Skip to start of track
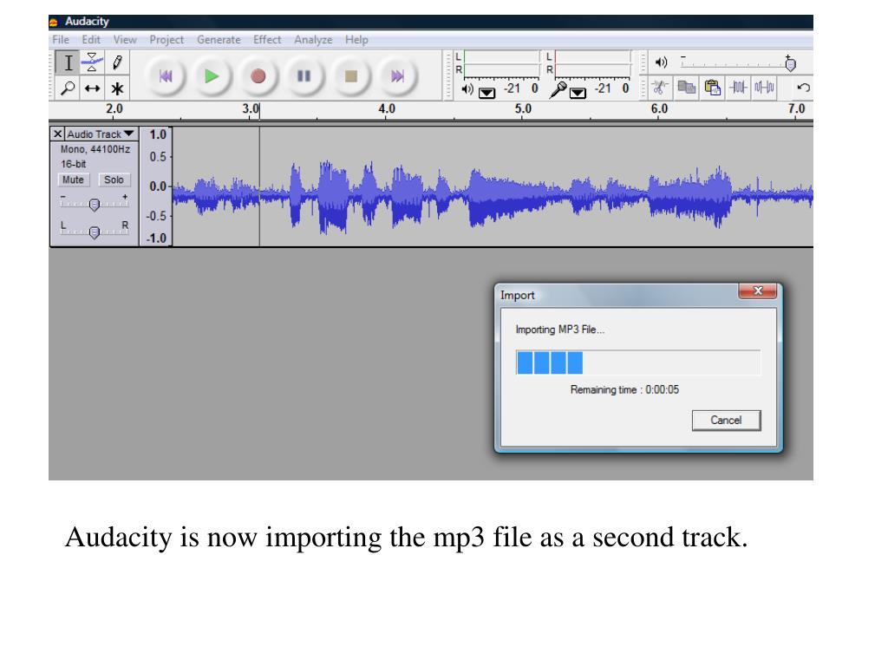Image resolution: width=888 pixels, height=666 pixels. 165,76
